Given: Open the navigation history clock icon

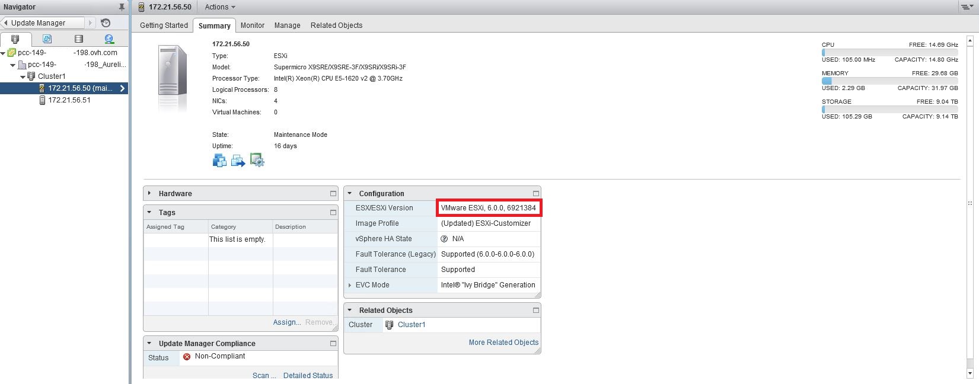Looking at the screenshot, I should 106,23.
